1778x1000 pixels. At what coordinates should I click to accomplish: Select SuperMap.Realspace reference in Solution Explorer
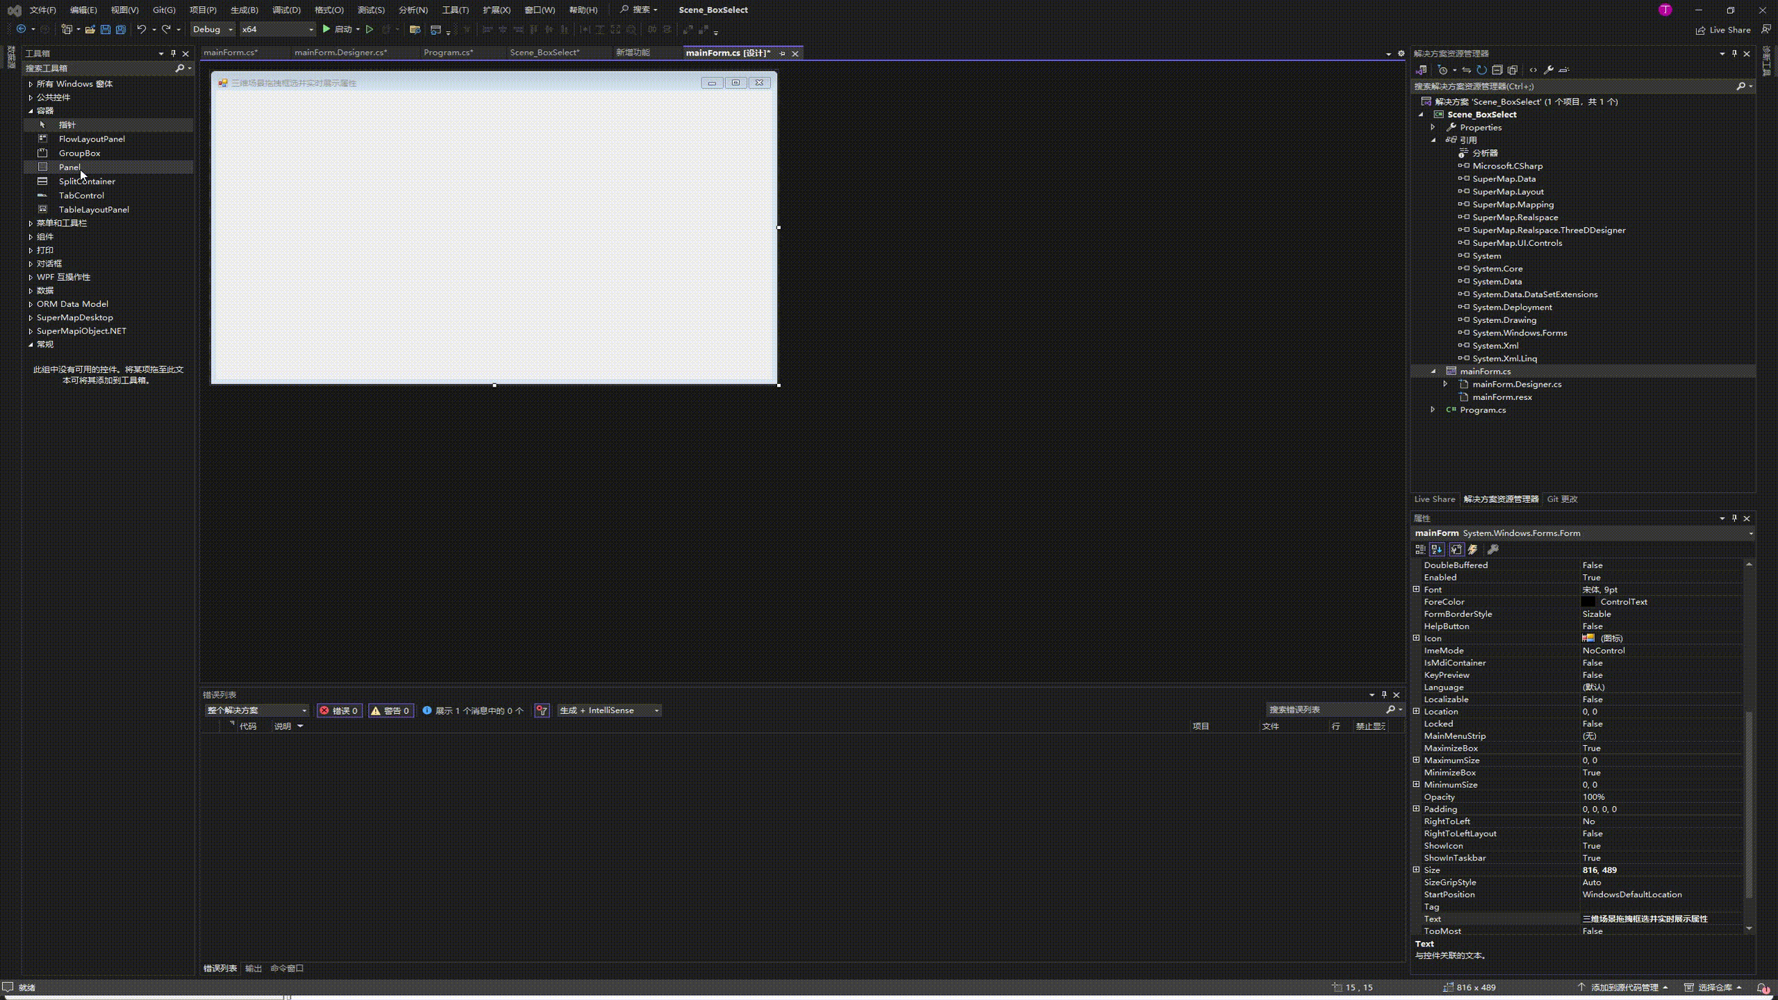point(1515,217)
